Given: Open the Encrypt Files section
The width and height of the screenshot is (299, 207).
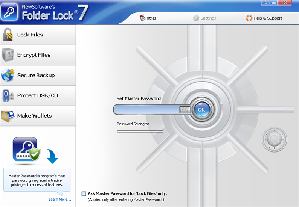Looking at the screenshot, I should [x=38, y=55].
